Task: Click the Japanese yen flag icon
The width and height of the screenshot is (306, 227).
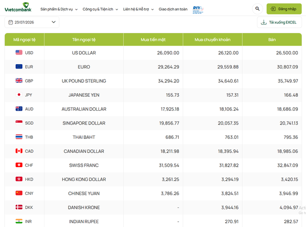Action: click(19, 95)
